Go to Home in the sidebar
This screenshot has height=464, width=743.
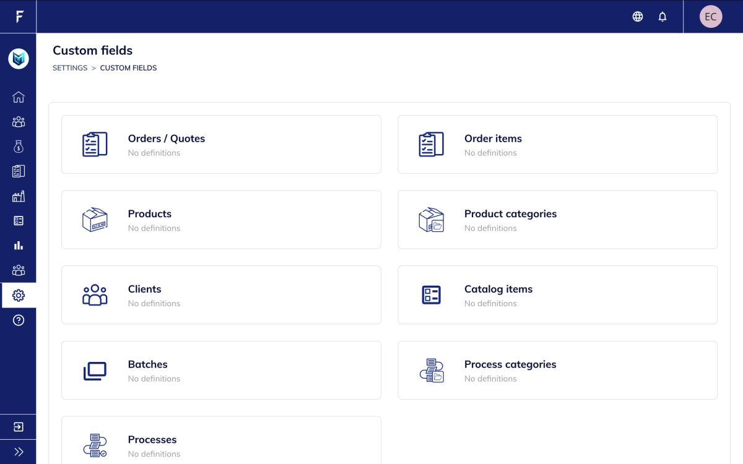pos(19,97)
